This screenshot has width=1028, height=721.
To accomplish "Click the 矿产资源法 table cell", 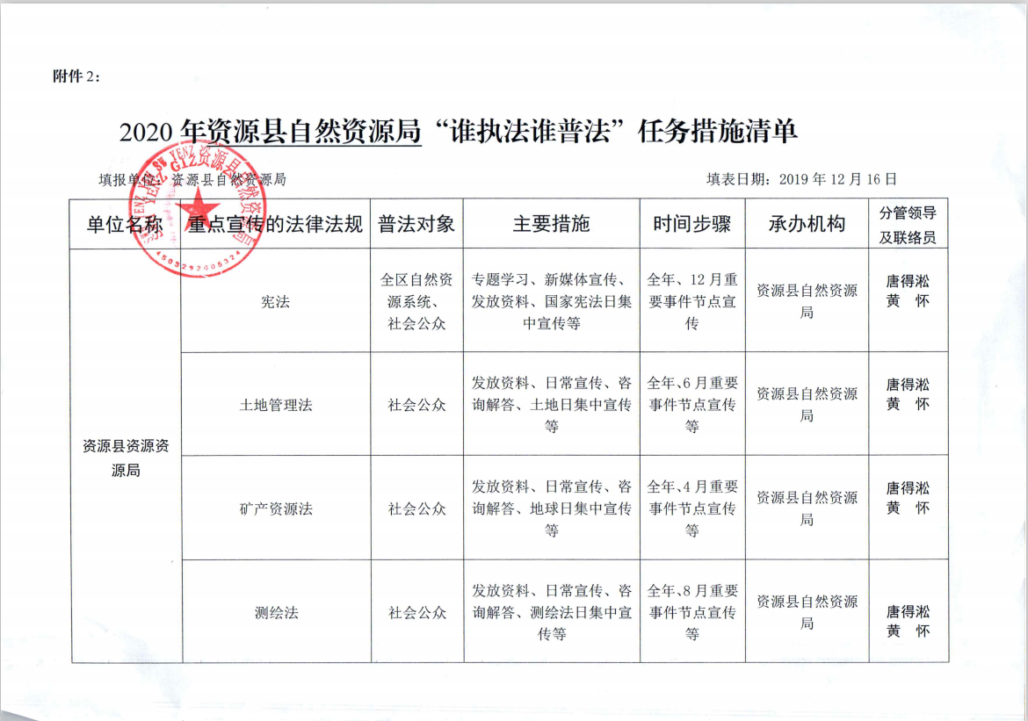I will [275, 508].
